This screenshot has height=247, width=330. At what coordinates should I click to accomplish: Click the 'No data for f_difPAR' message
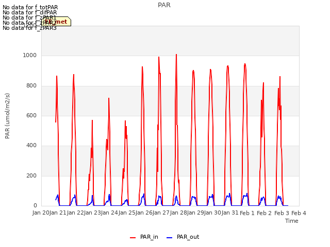[30, 12]
